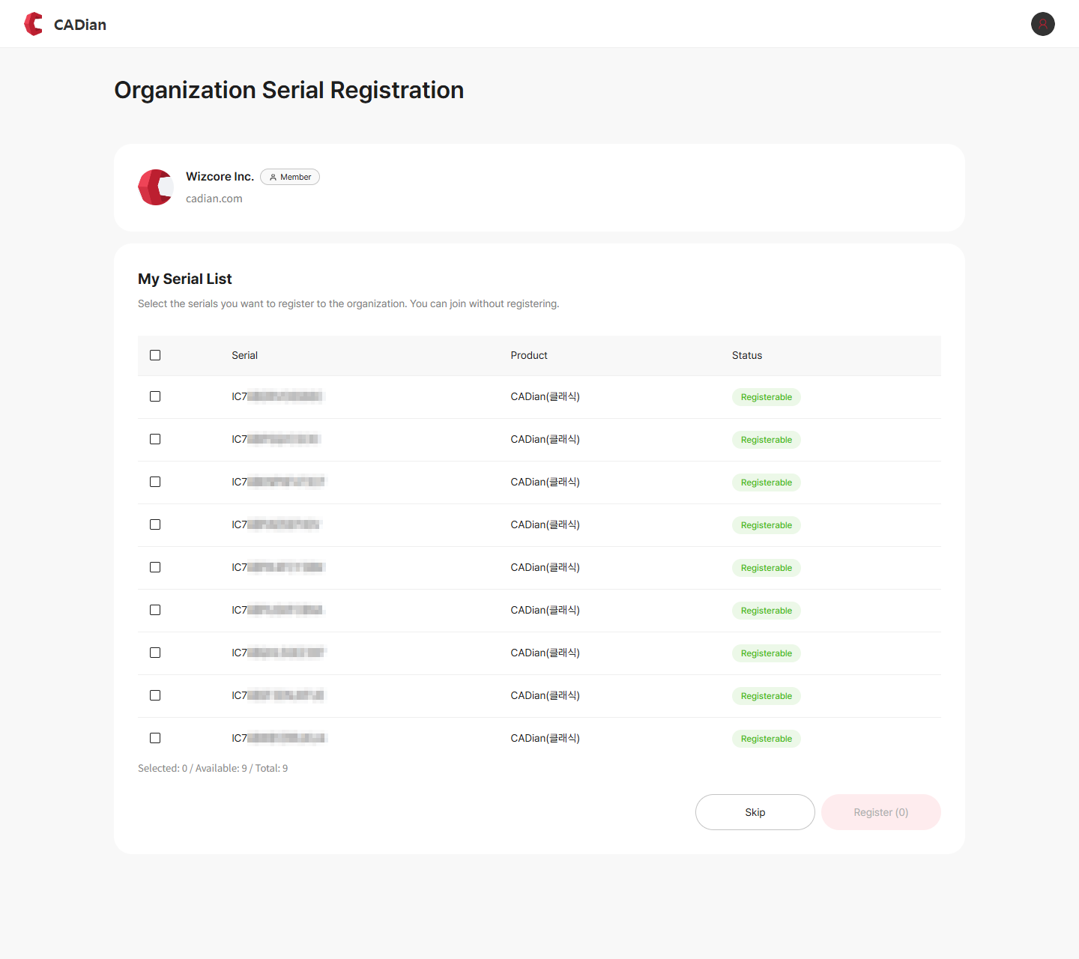The image size is (1079, 959).
Task: Check the first serial row checkbox
Action: pyautogui.click(x=155, y=396)
